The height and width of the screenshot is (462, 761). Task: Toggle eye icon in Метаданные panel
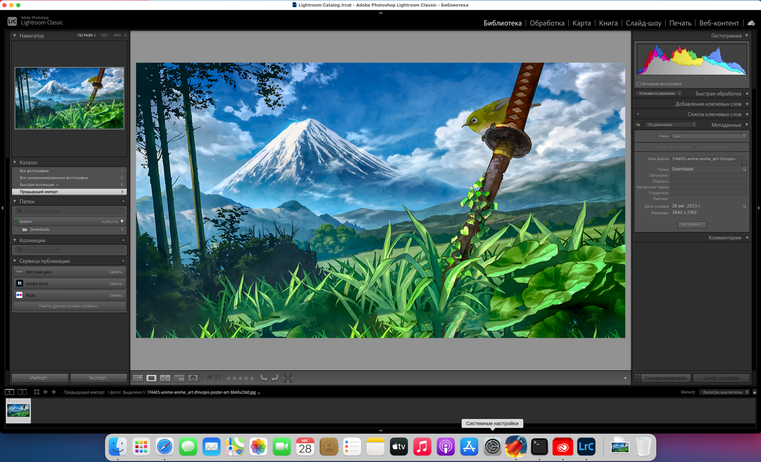[638, 125]
